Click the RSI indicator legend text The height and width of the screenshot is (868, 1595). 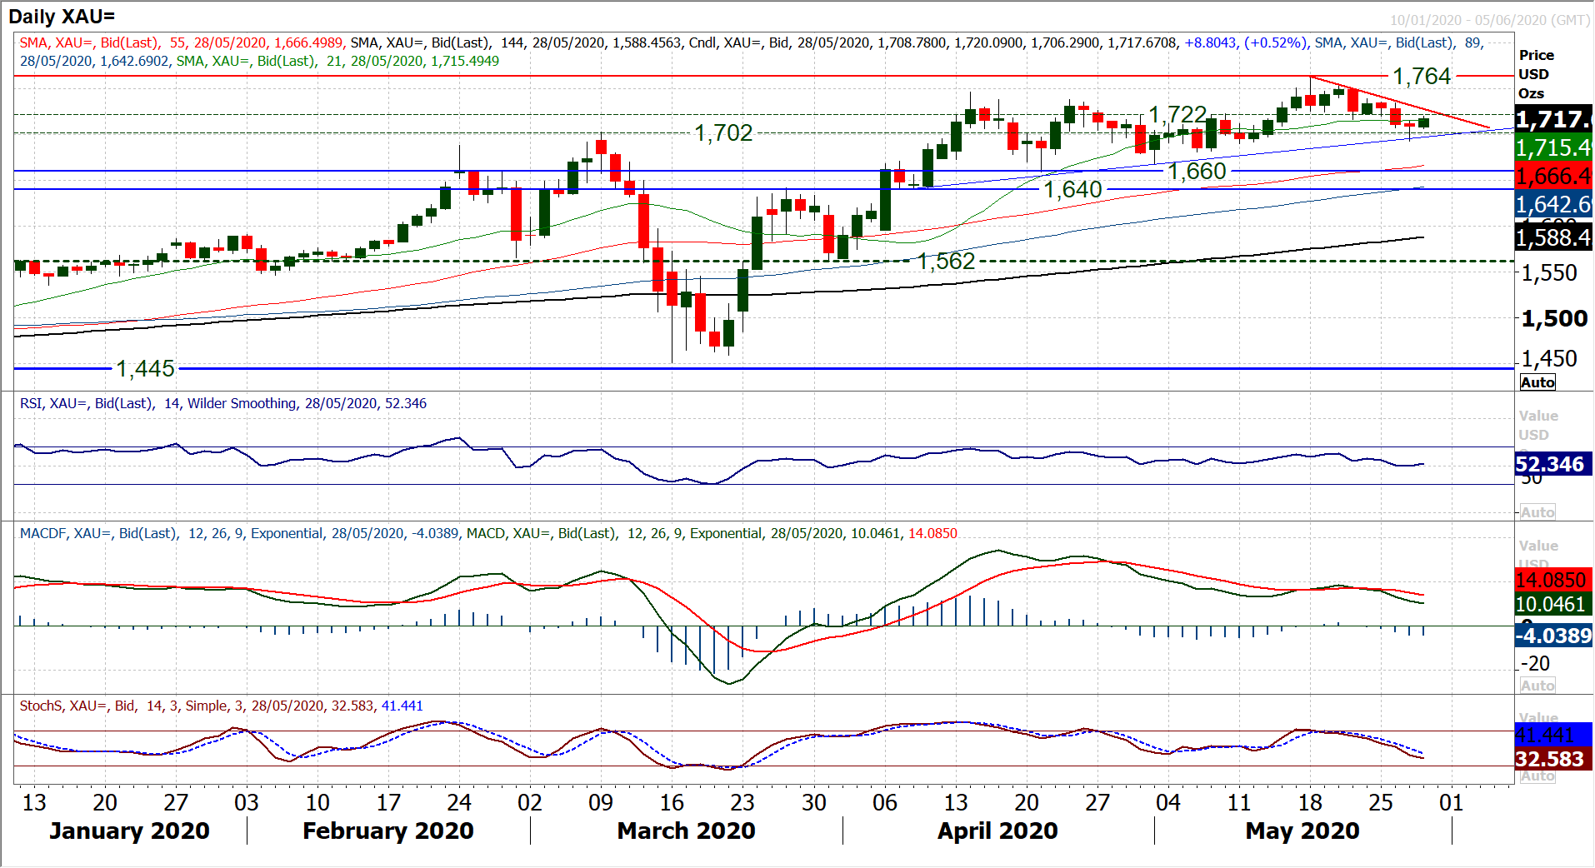click(223, 403)
